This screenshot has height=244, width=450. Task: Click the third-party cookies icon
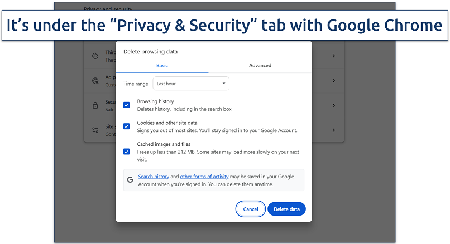[x=95, y=56]
